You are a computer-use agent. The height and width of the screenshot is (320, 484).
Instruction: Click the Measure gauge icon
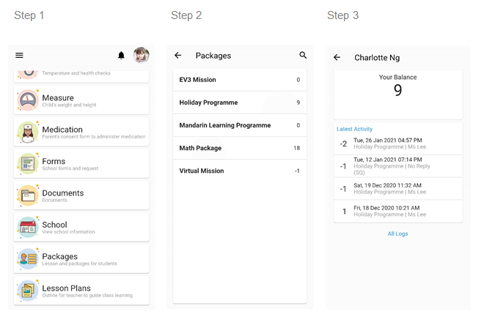tap(28, 100)
